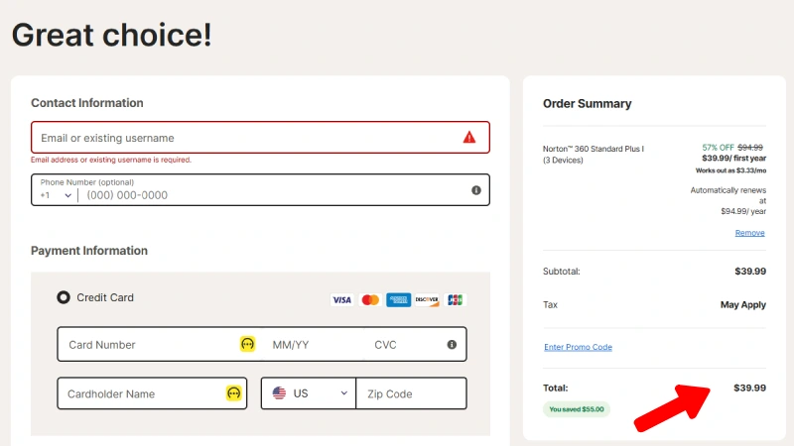Viewport: 794px width, 446px height.
Task: Expand the US country selector
Action: [x=309, y=393]
